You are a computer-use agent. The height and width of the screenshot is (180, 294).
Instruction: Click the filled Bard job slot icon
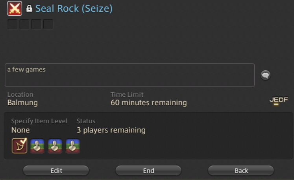(20, 146)
